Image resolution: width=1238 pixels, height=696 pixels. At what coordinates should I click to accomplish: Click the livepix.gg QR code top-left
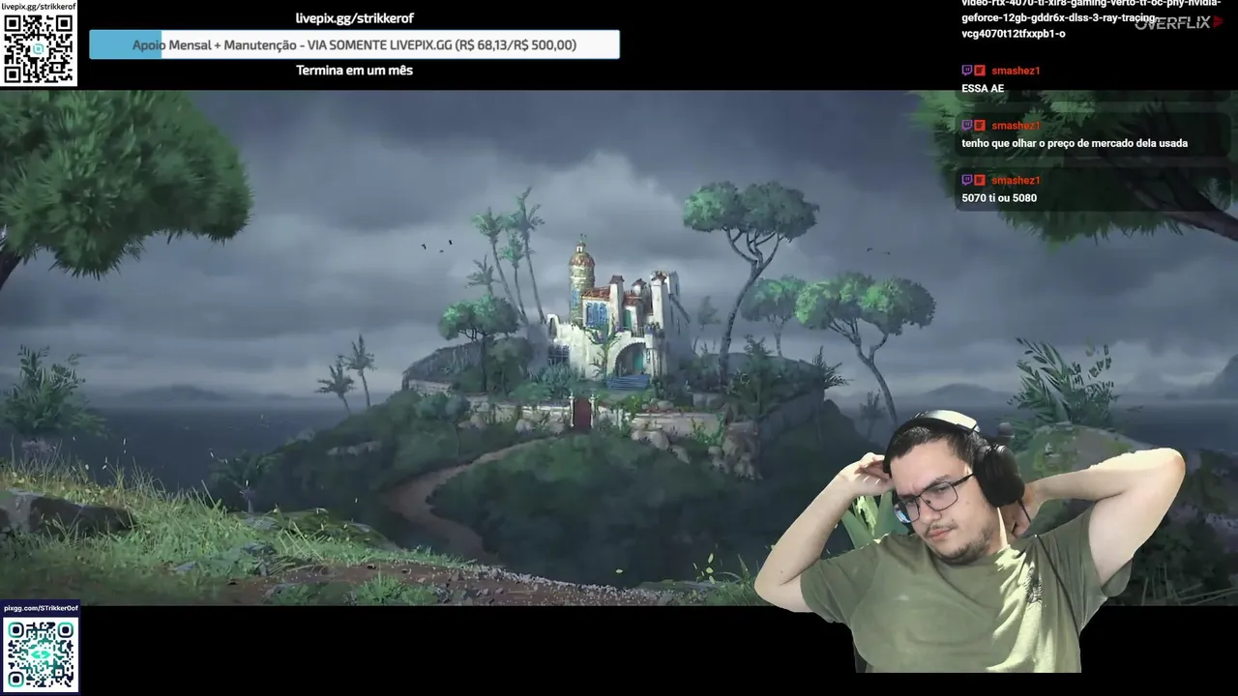coord(39,48)
